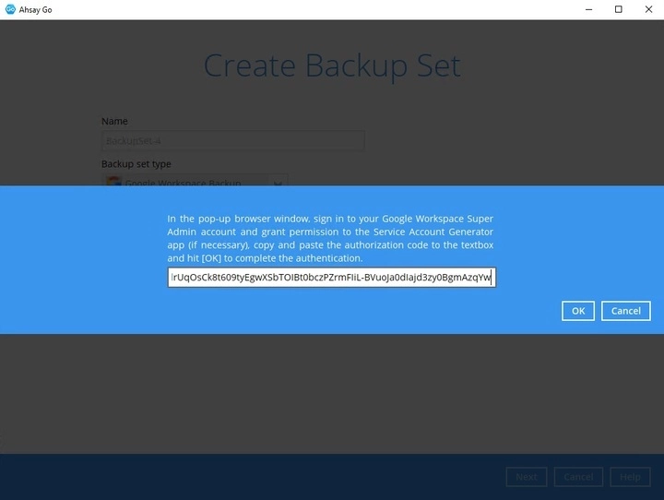
Task: Minimize the Ahsay Go window
Action: point(588,9)
